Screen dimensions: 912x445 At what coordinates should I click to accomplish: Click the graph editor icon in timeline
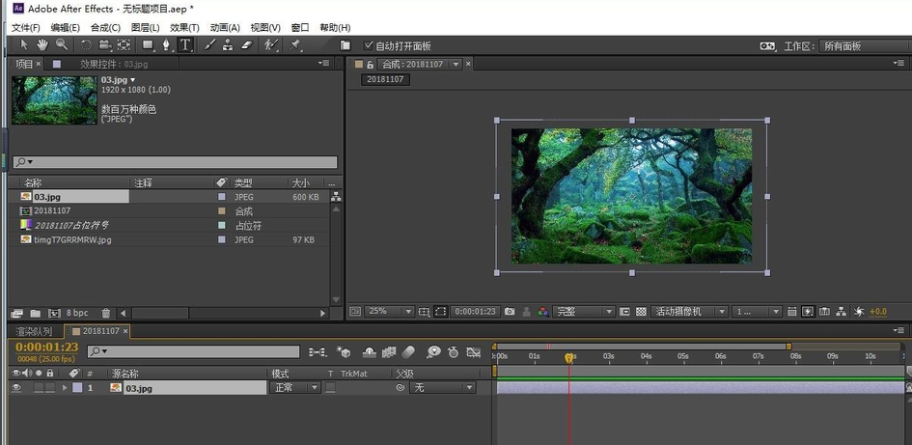point(474,352)
